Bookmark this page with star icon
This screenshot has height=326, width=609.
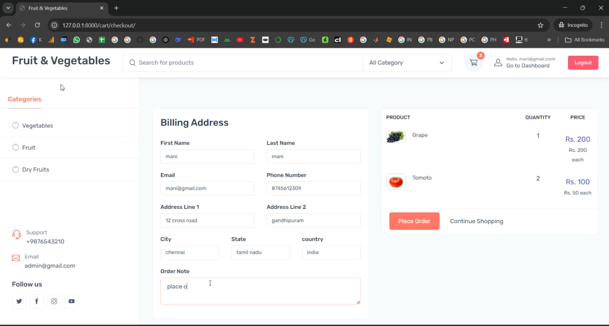(540, 25)
